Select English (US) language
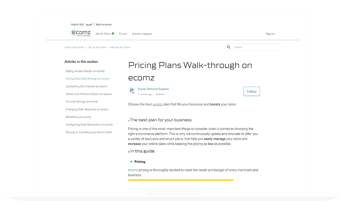 click(x=77, y=24)
